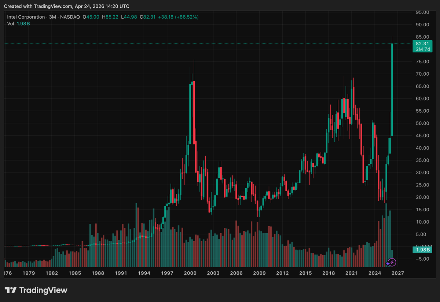Click the 75.00 price axis label

pyautogui.click(x=422, y=62)
